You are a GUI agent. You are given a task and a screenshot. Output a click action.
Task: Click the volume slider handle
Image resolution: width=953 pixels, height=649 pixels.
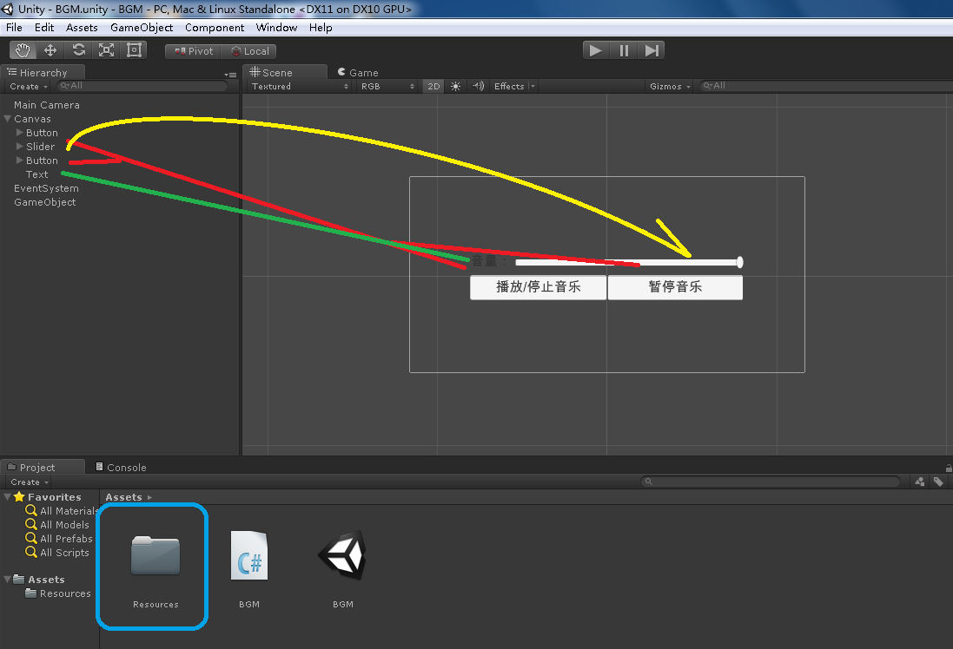tap(739, 262)
